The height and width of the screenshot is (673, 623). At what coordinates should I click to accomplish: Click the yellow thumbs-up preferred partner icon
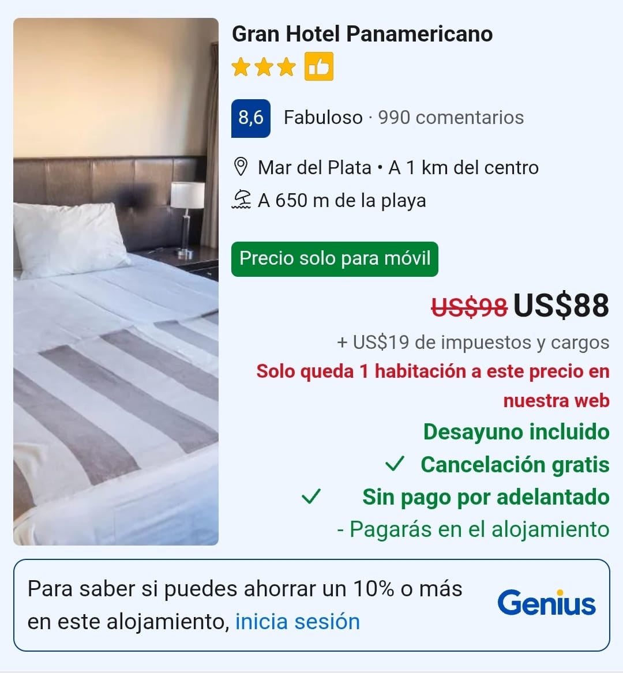319,66
